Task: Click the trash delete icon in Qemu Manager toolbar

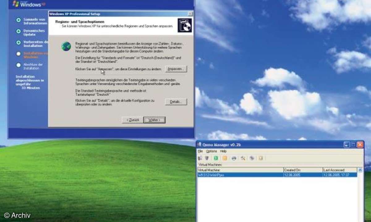Action: [x=207, y=158]
